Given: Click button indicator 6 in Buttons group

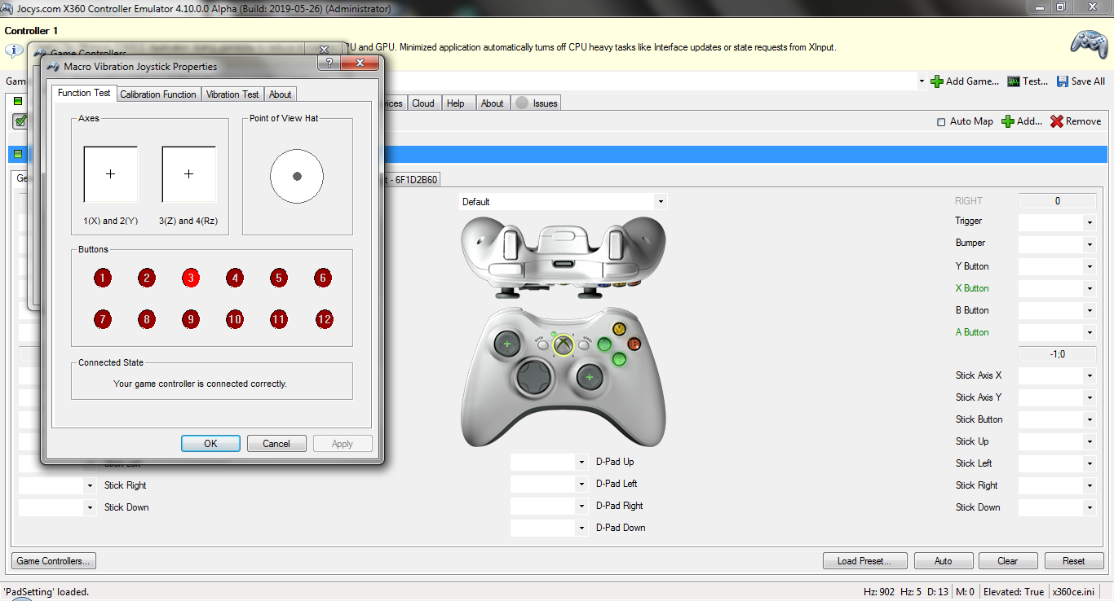Looking at the screenshot, I should (323, 279).
